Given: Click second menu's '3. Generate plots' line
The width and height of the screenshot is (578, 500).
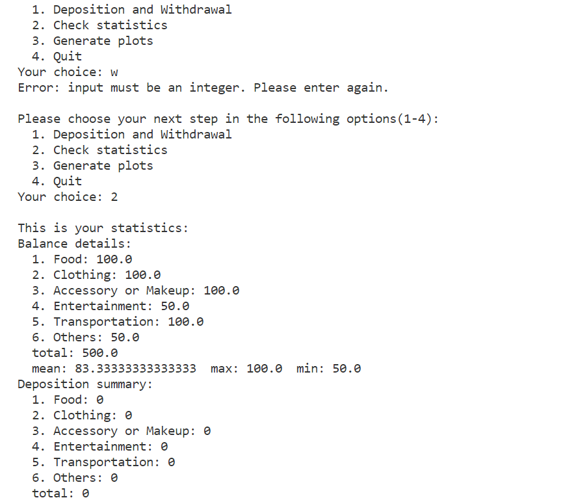Looking at the screenshot, I should click(x=92, y=166).
